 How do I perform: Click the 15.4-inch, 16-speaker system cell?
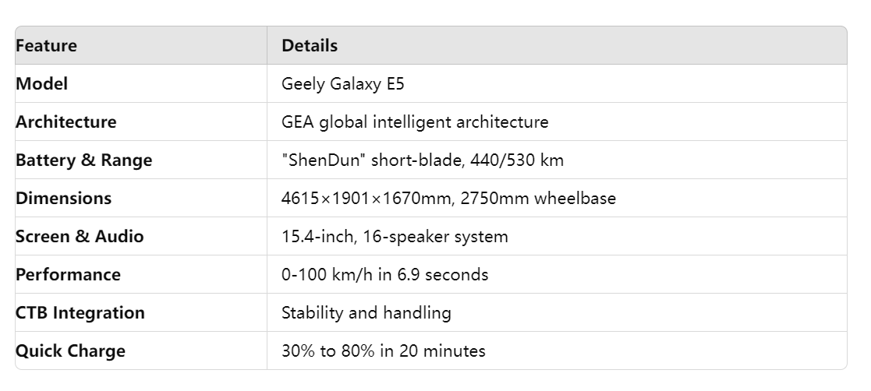395,237
